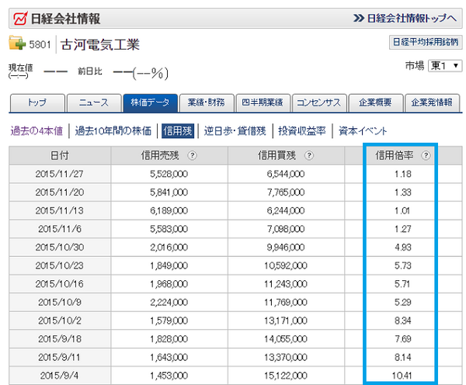The height and width of the screenshot is (385, 466).
Task: Click sell balance value 2,016,000
Action: (x=169, y=248)
